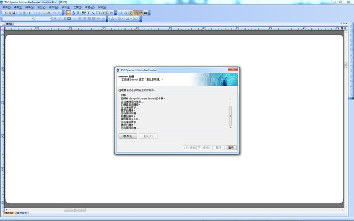Viewport: 354px width, 221px height.
Task: Open an existing file via folder icon
Action: point(9,13)
